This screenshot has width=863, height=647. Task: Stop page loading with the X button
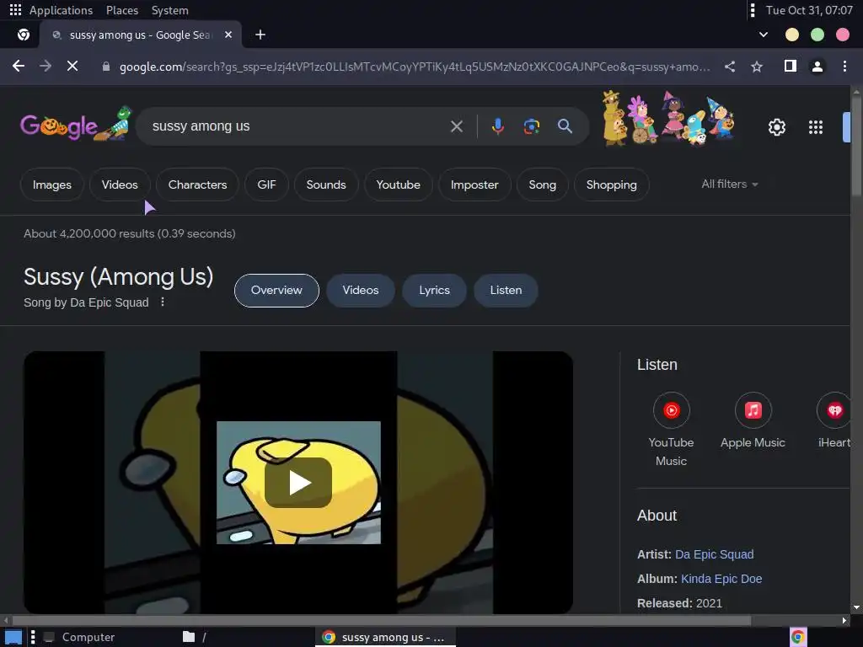[72, 67]
